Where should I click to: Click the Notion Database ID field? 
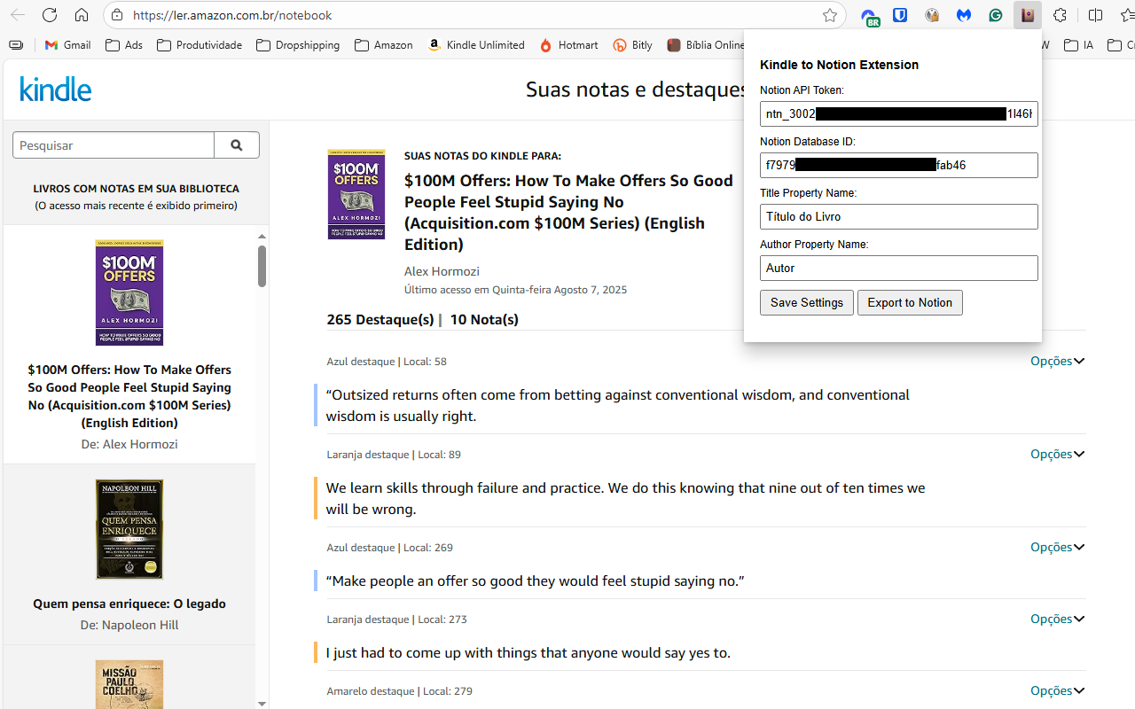coord(899,166)
